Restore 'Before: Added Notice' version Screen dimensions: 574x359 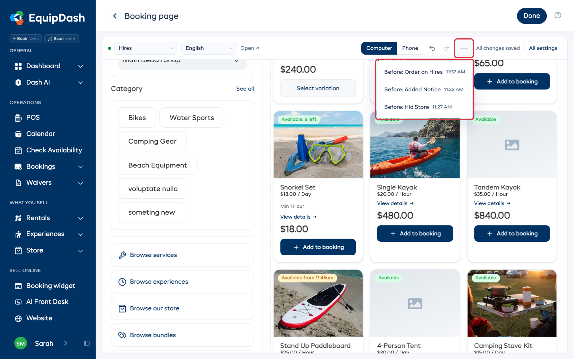(425, 89)
